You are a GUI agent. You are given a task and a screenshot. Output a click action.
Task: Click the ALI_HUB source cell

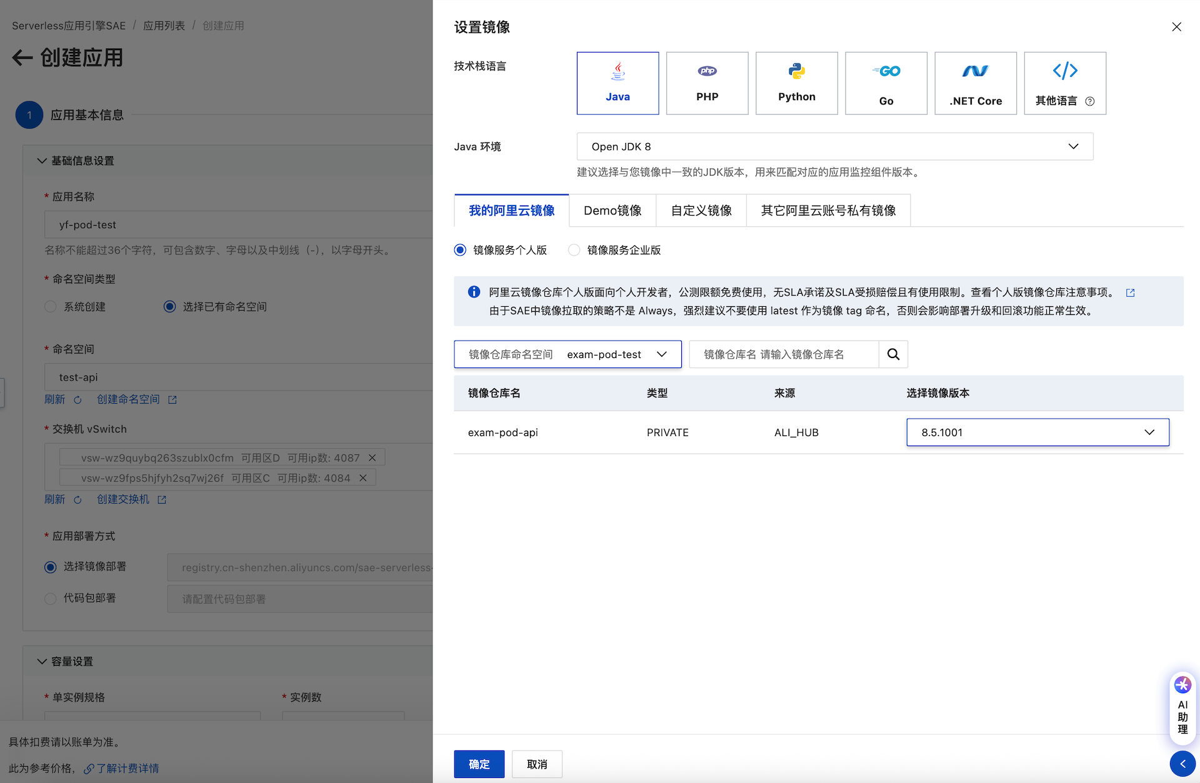click(796, 432)
